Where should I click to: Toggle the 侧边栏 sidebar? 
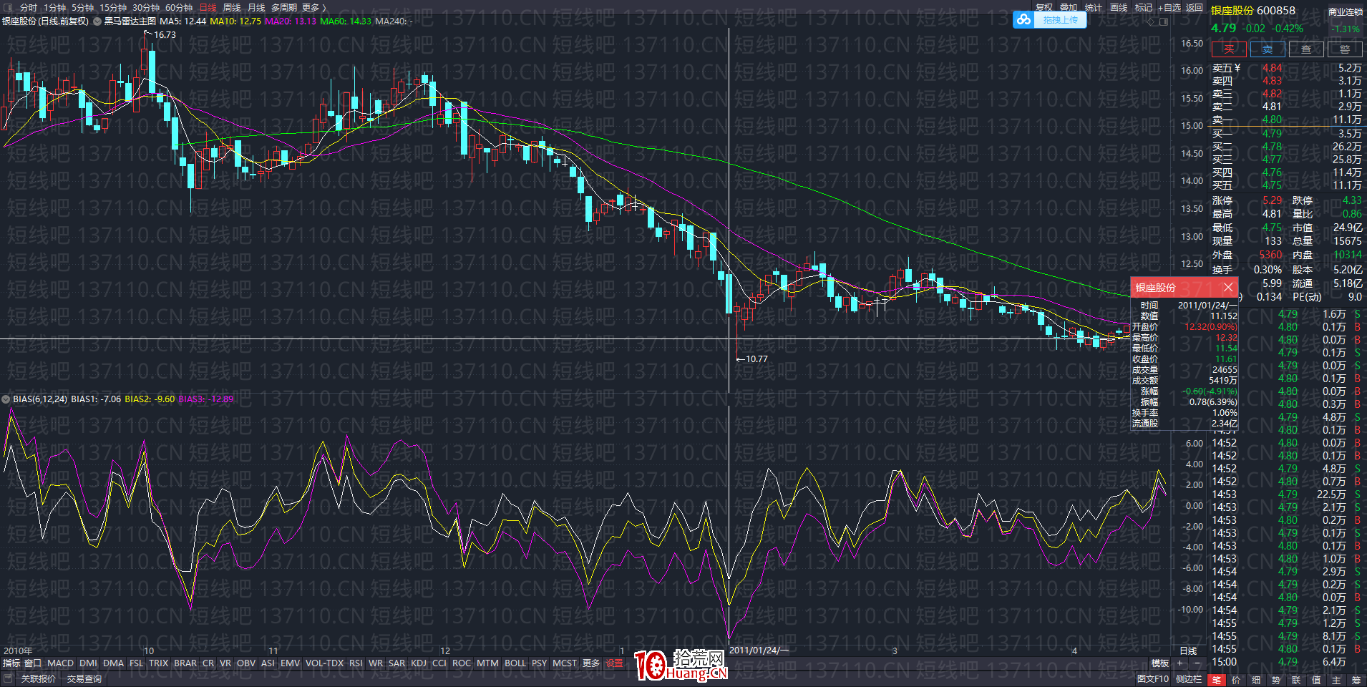tap(1188, 679)
